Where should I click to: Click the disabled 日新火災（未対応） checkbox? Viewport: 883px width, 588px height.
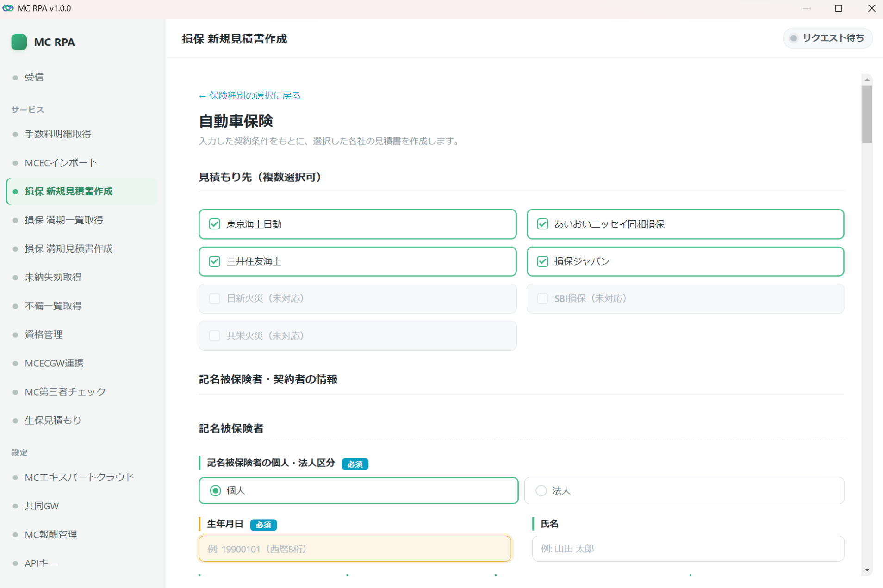(214, 298)
